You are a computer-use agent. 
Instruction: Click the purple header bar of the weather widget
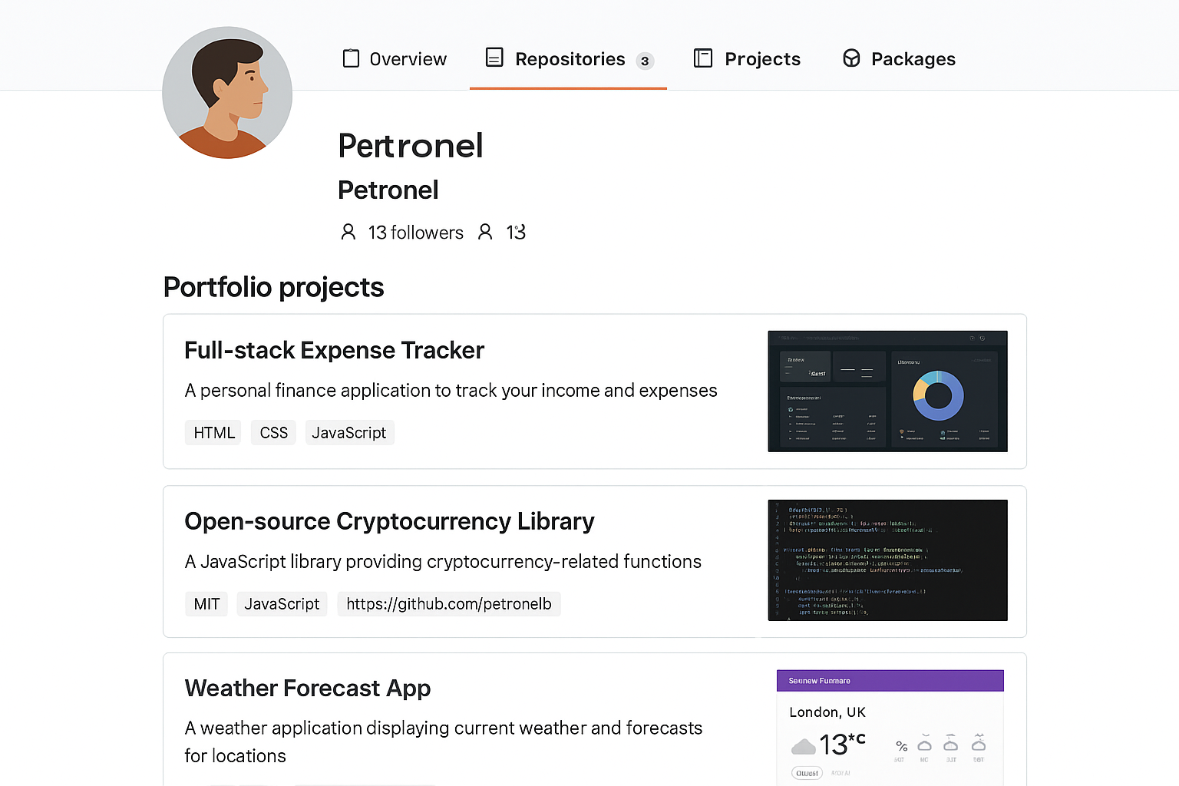coord(890,680)
